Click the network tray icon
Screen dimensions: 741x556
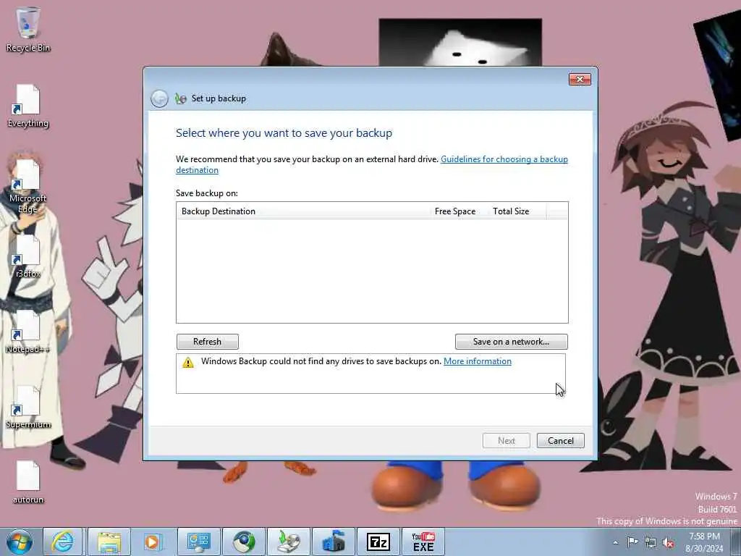pyautogui.click(x=651, y=542)
